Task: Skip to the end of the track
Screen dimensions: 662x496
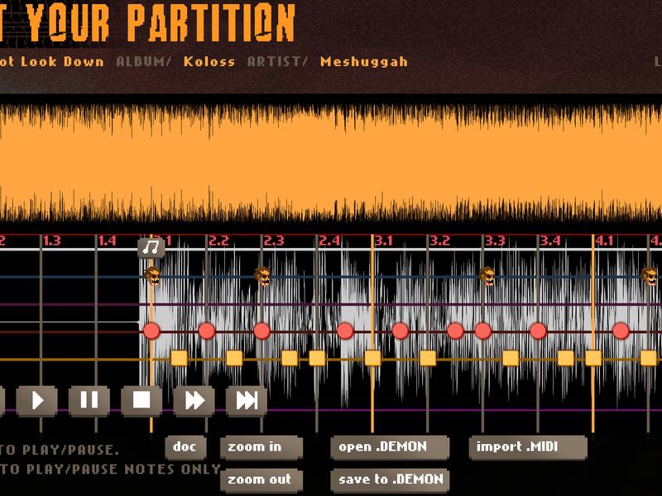Action: click(x=246, y=400)
